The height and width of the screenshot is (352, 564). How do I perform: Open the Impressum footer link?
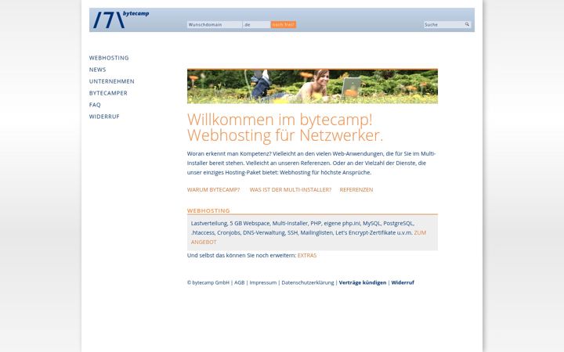(x=263, y=282)
